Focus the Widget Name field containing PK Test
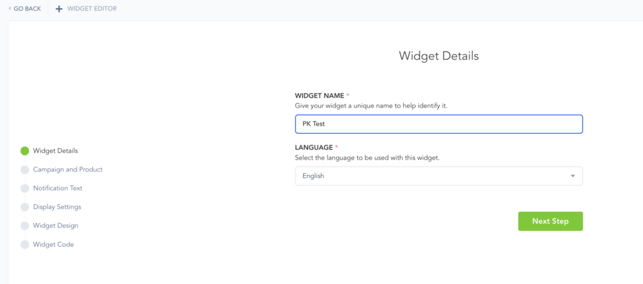This screenshot has height=284, width=643. [438, 124]
